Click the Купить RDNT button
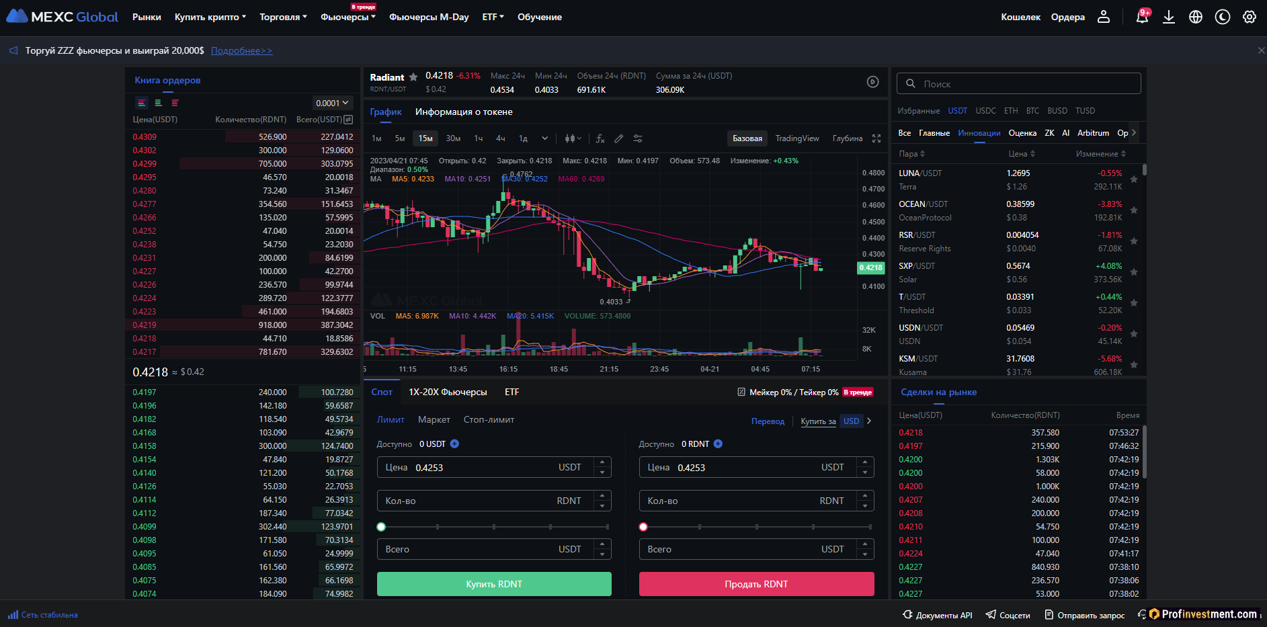Viewport: 1267px width, 627px height. point(494,584)
